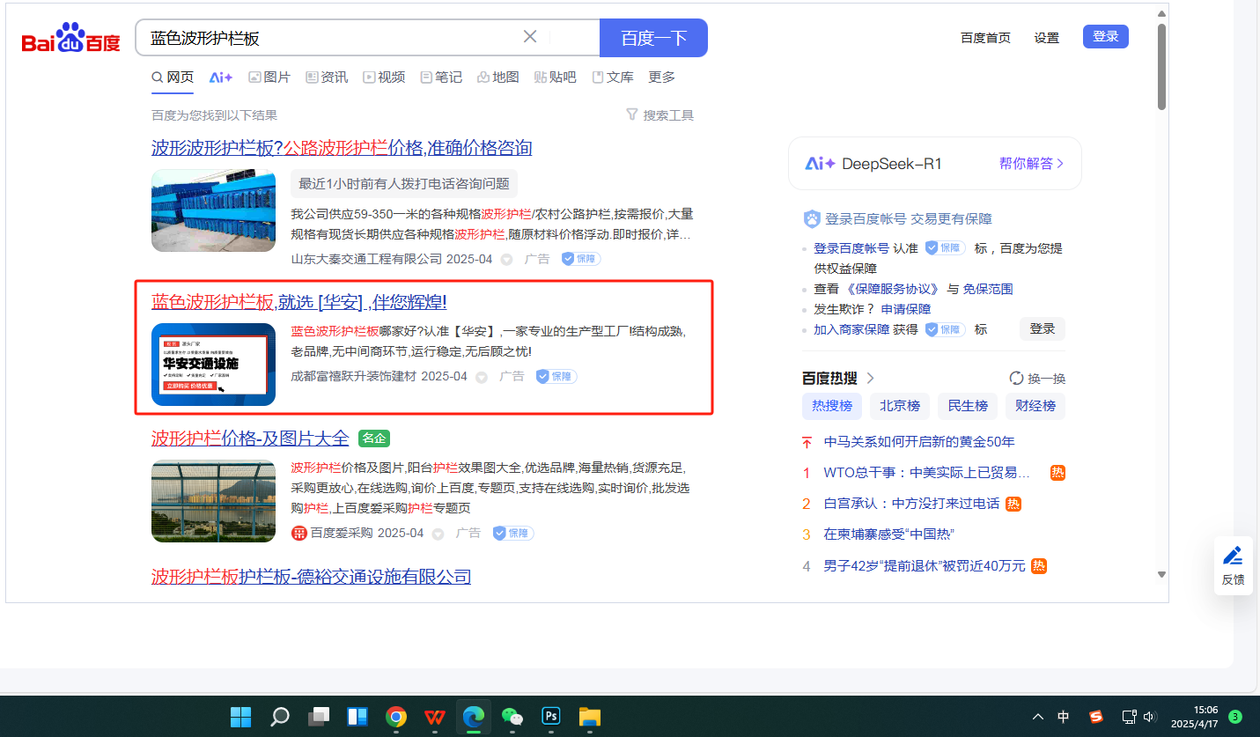Click the refresh icon for hot searches
This screenshot has width=1260, height=737.
pyautogui.click(x=1017, y=379)
